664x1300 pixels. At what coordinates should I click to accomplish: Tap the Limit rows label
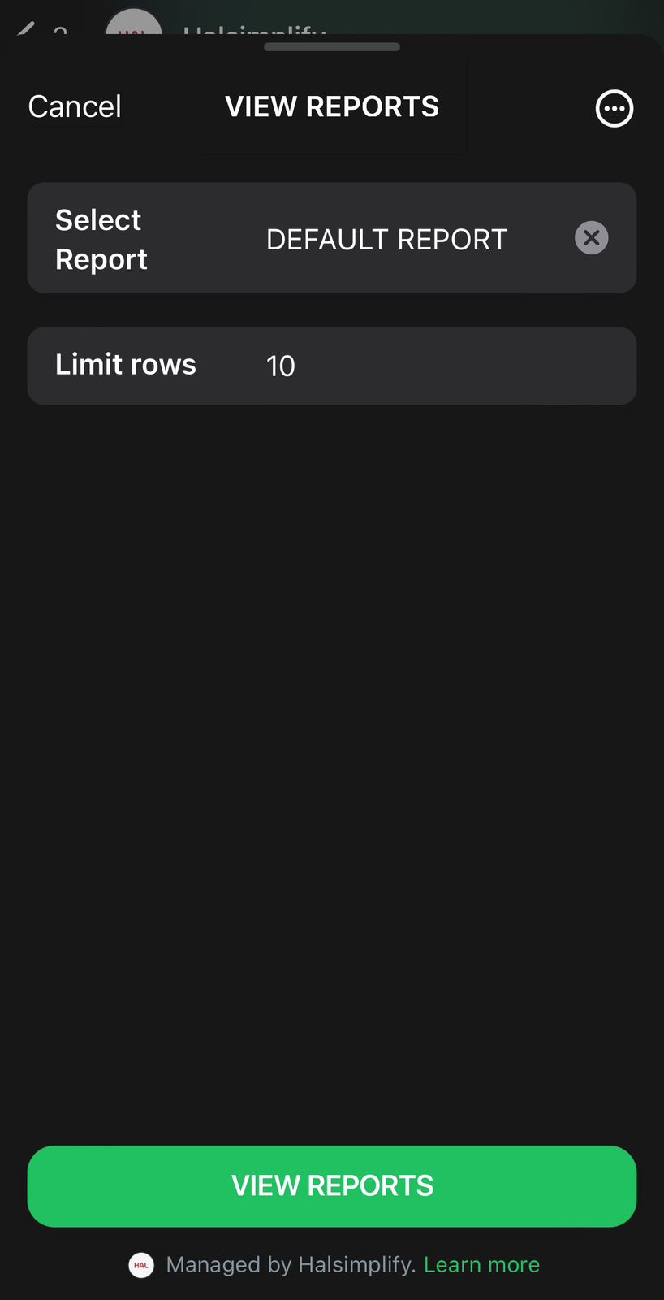126,365
